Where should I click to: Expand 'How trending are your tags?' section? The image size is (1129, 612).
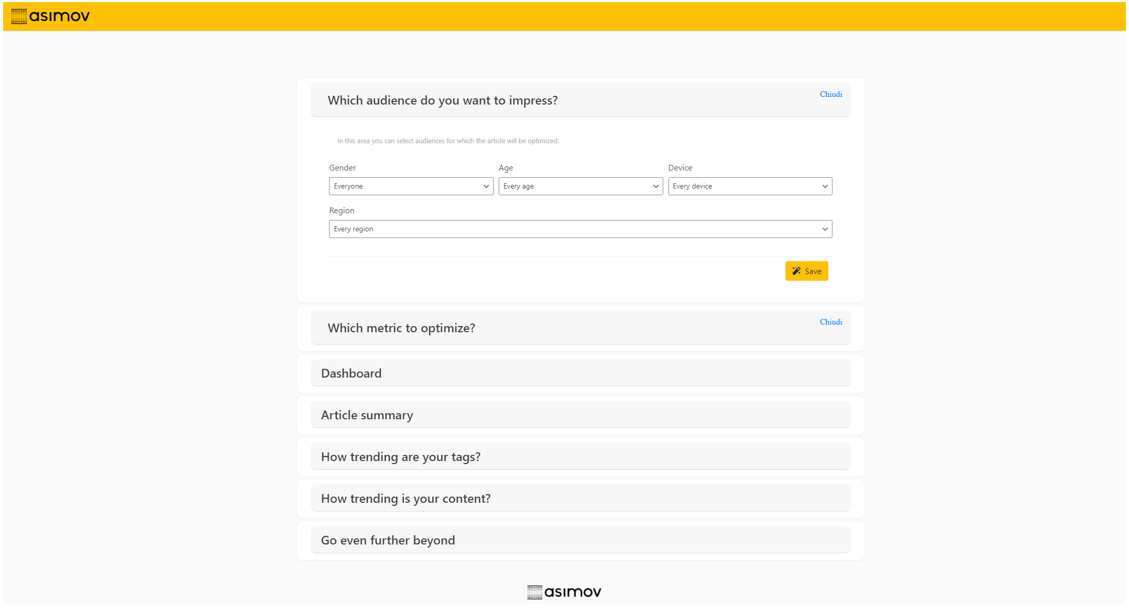(580, 456)
